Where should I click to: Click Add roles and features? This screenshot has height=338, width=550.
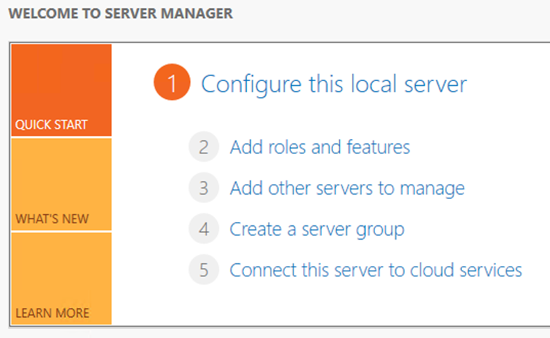click(319, 147)
